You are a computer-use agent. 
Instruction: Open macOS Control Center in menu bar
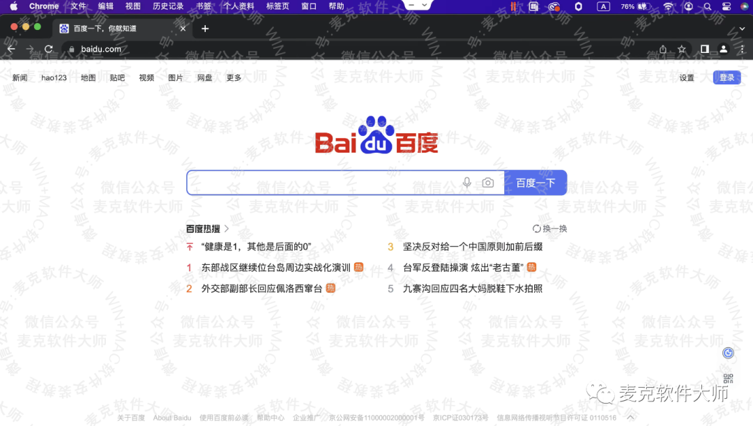click(727, 6)
